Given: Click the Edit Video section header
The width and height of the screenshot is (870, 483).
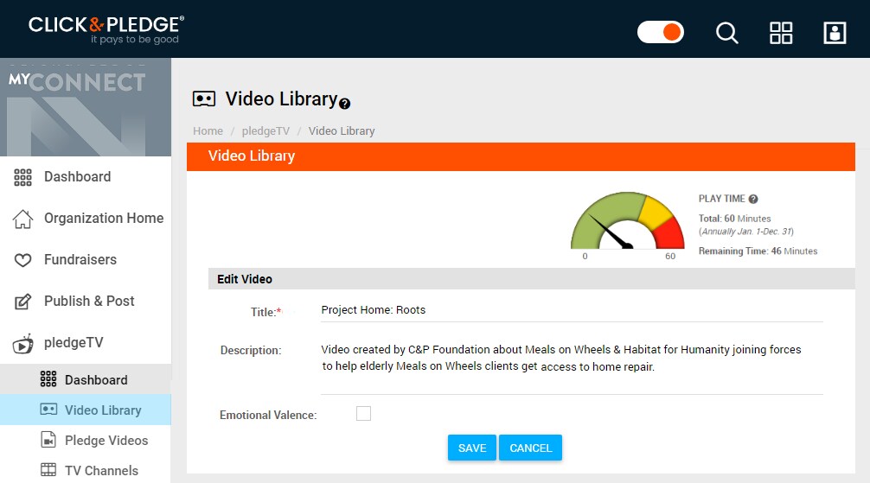Looking at the screenshot, I should 532,279.
